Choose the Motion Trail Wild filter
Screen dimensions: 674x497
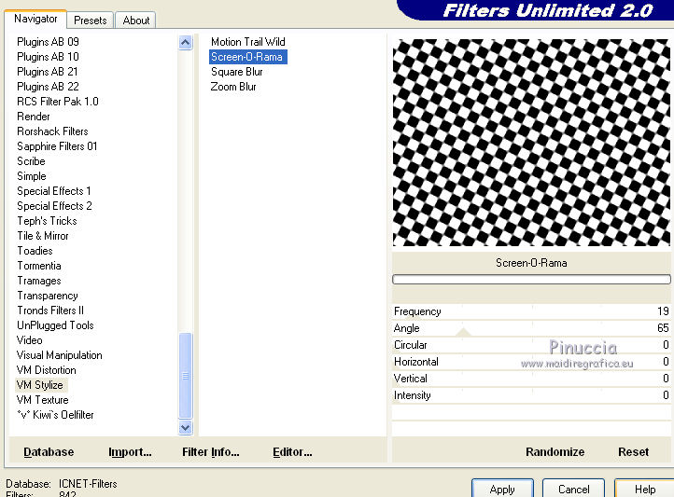(248, 42)
